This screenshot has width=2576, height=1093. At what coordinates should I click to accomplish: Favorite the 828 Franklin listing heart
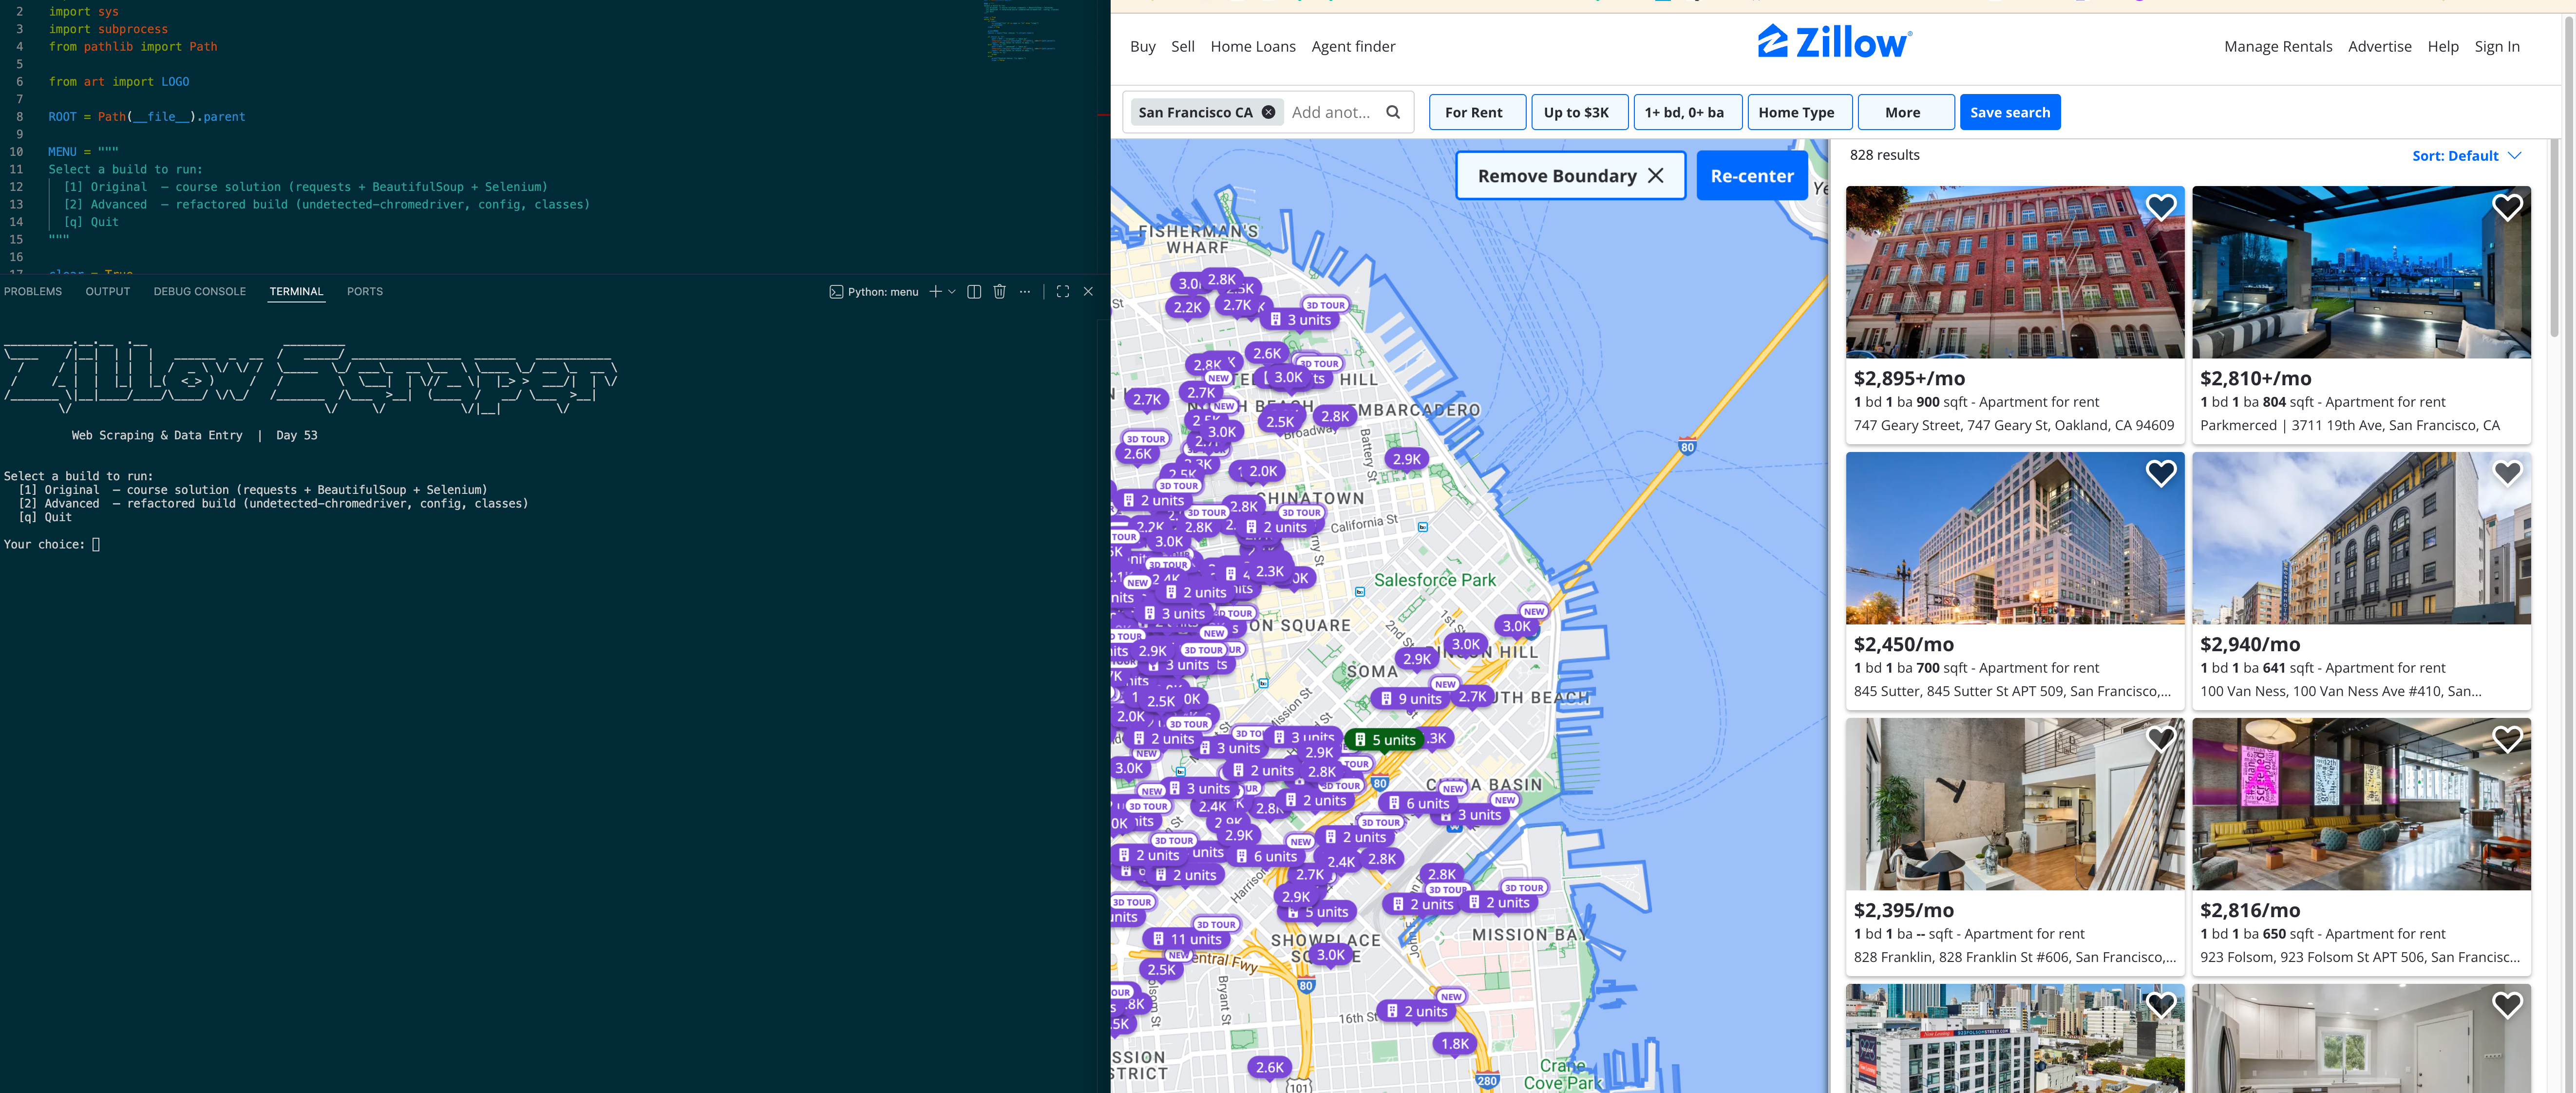click(x=2161, y=739)
